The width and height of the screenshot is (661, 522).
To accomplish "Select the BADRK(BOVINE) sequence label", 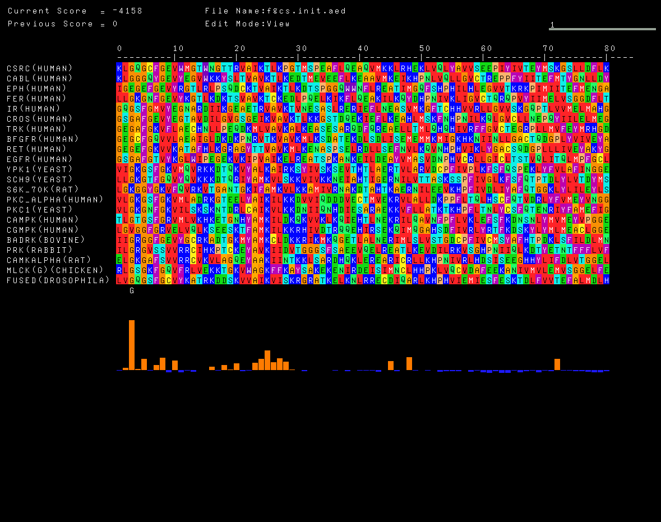I will click(46, 240).
